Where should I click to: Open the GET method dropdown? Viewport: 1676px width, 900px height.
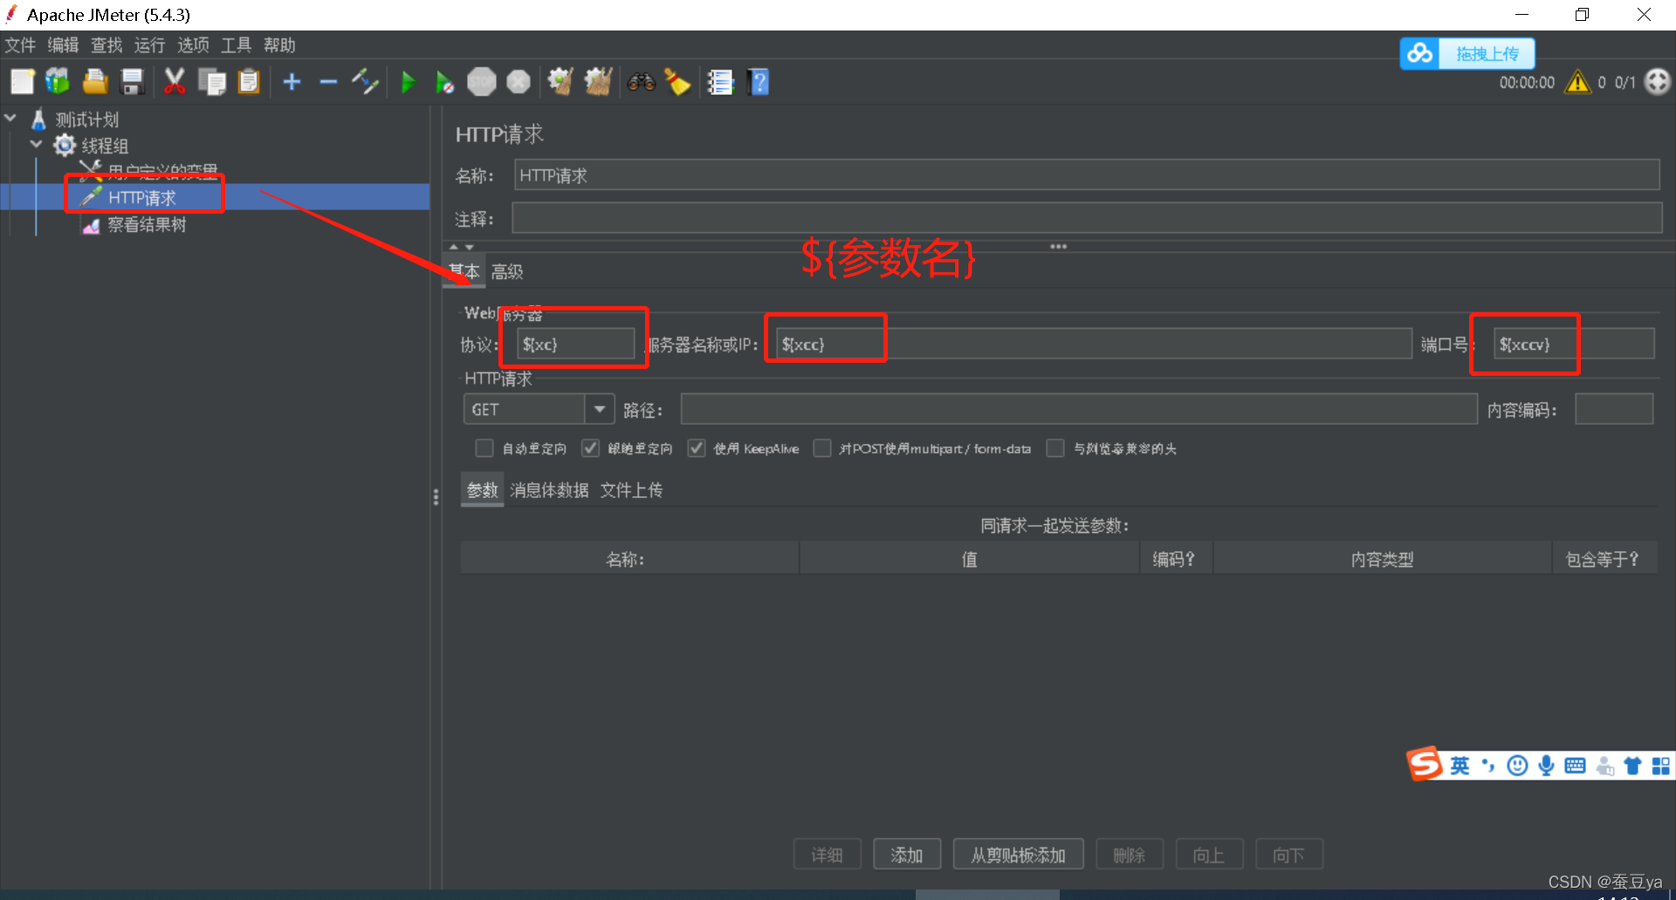point(600,409)
